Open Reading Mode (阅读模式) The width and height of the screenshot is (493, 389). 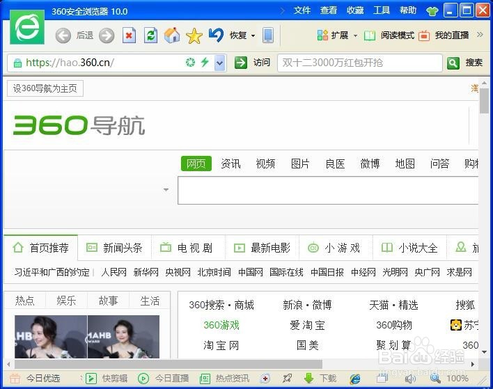(x=389, y=35)
